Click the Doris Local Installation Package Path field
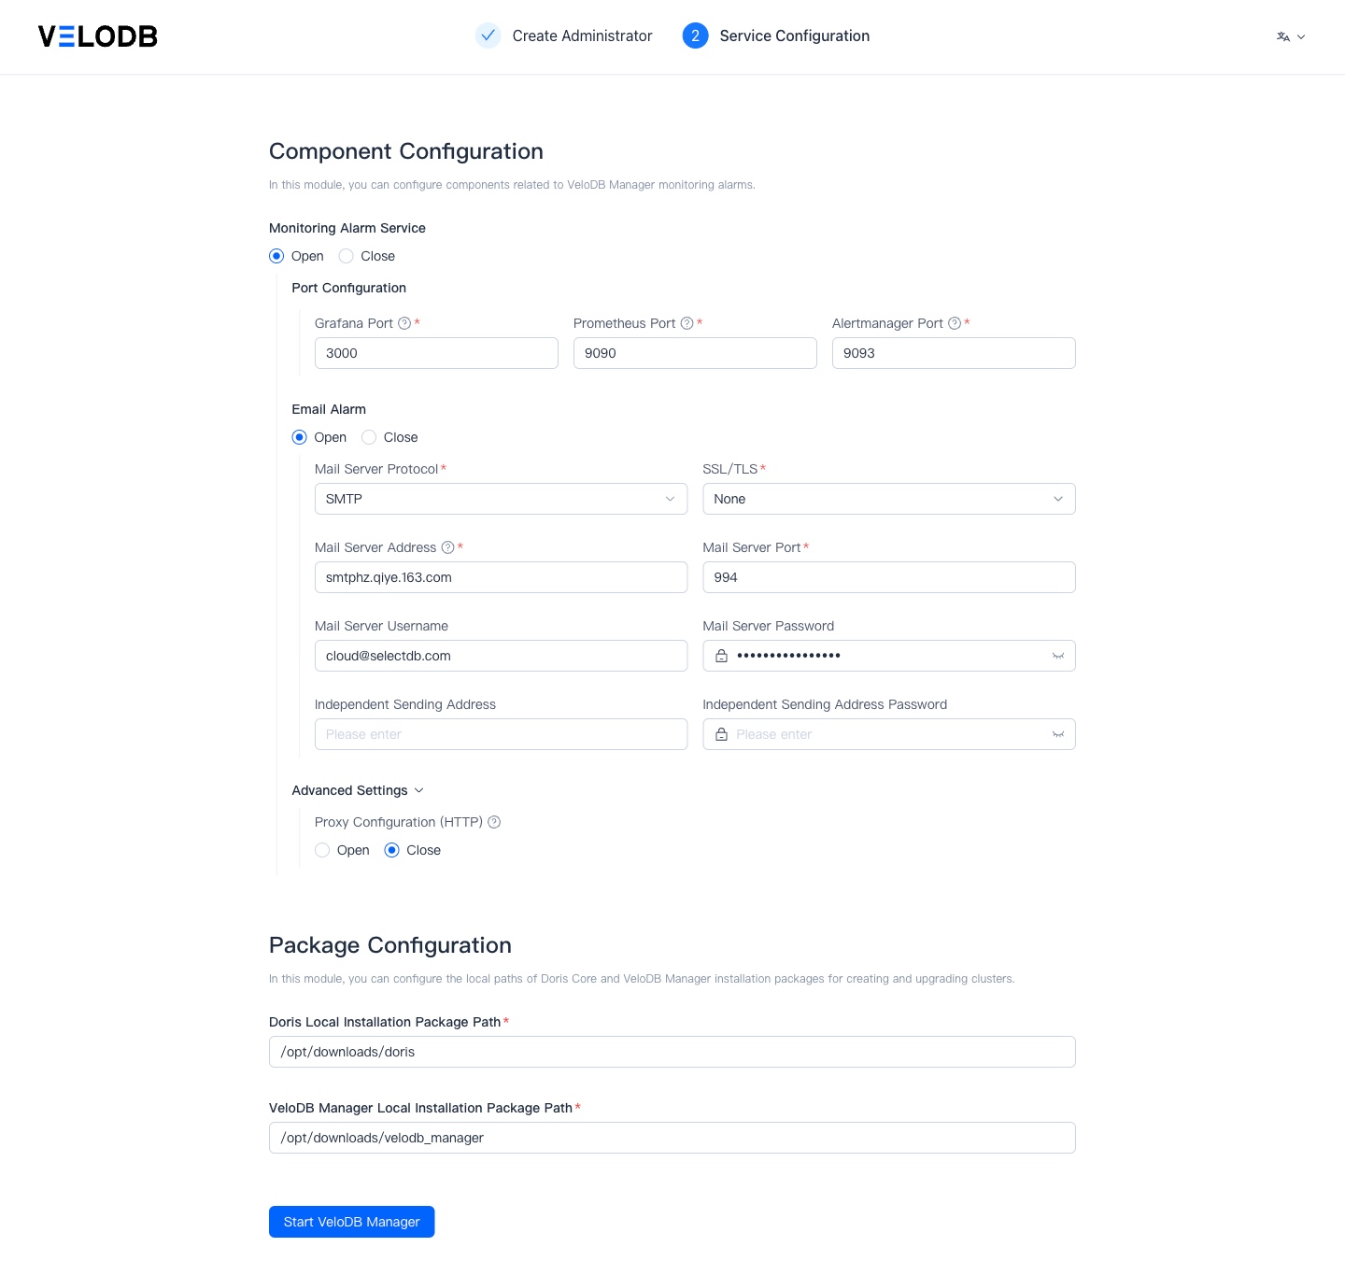This screenshot has height=1261, width=1345. pyautogui.click(x=672, y=1052)
